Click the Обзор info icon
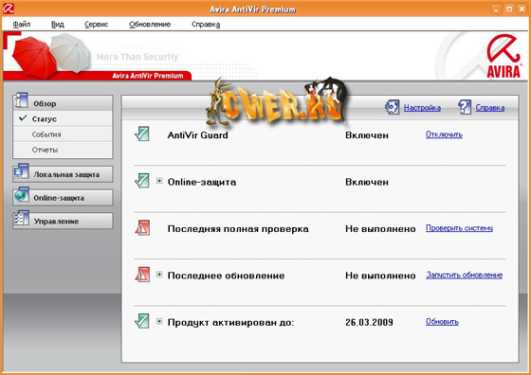The height and width of the screenshot is (375, 531). point(21,100)
